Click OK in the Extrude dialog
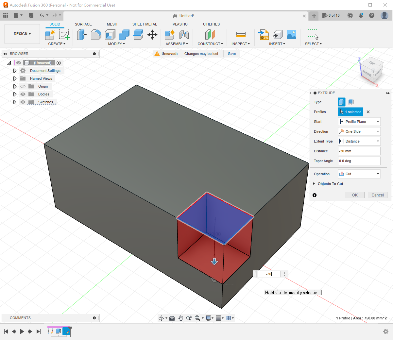The height and width of the screenshot is (340, 393). (x=354, y=195)
